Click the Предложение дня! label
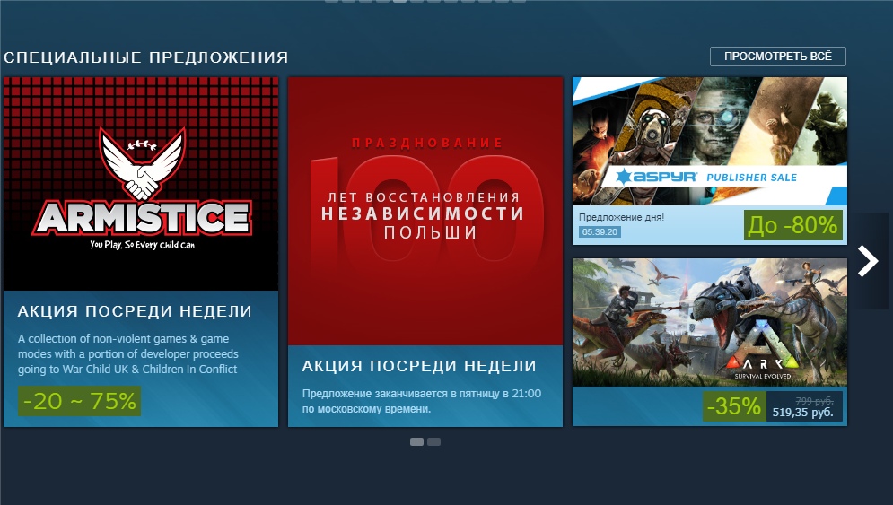 (x=621, y=217)
